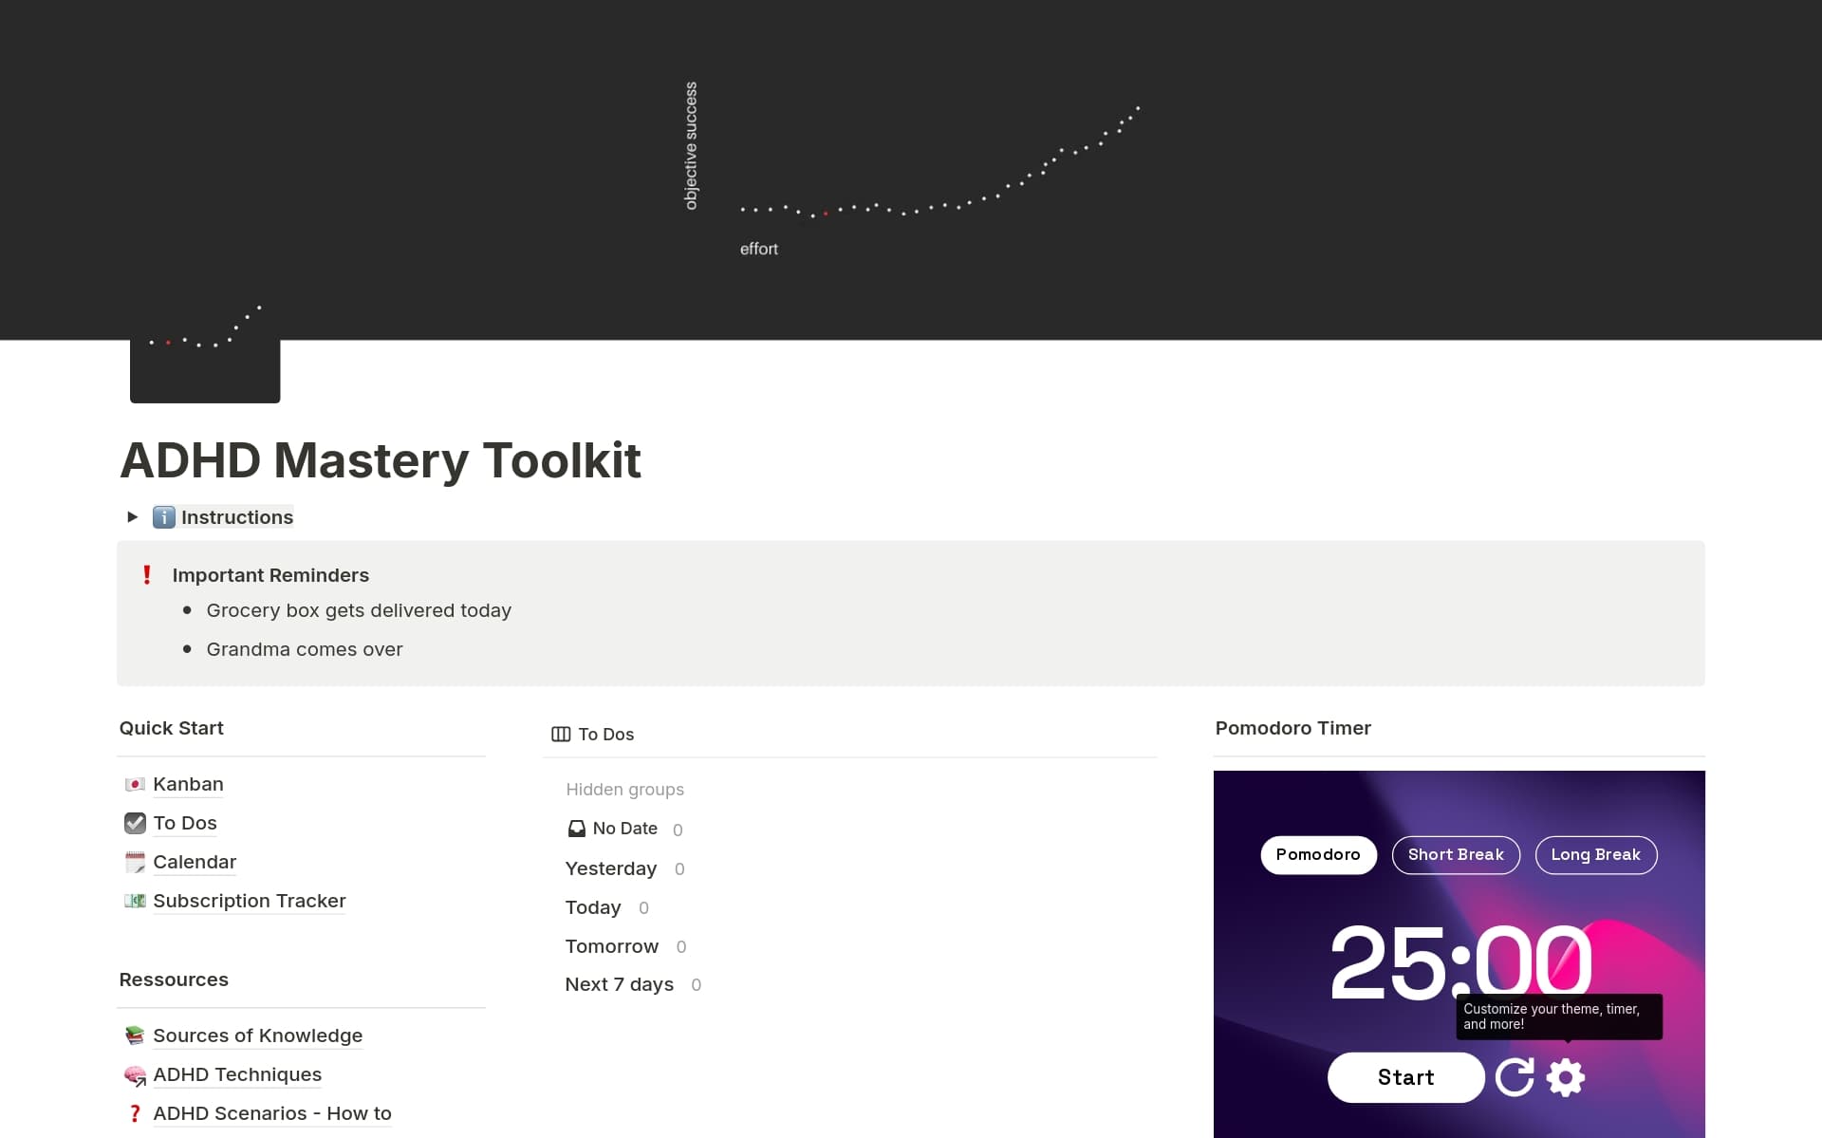Click the checkmark icon next to To Dos
Image resolution: width=1822 pixels, height=1138 pixels.
(135, 823)
